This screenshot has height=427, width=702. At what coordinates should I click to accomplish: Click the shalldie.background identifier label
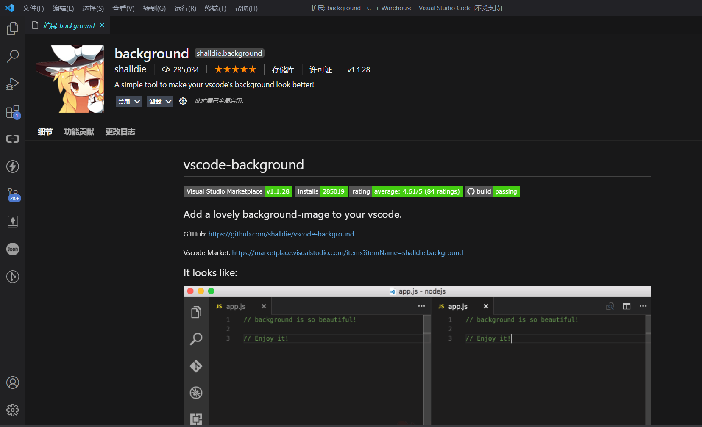(x=229, y=53)
